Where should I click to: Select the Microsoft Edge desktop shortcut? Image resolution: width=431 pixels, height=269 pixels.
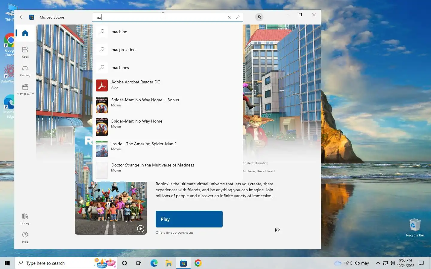[9, 107]
